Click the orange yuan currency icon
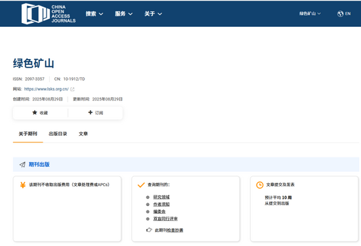The height and width of the screenshot is (246, 361). coord(23,185)
